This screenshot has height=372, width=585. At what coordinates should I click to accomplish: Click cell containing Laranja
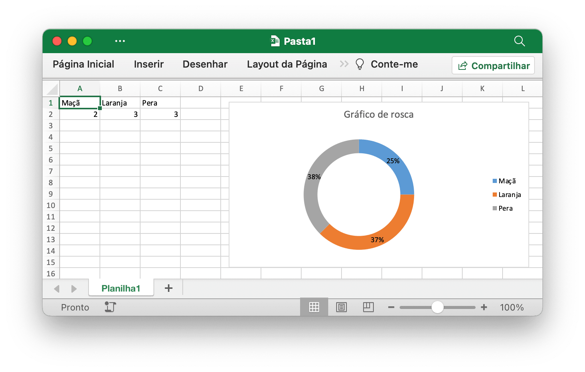(x=120, y=103)
